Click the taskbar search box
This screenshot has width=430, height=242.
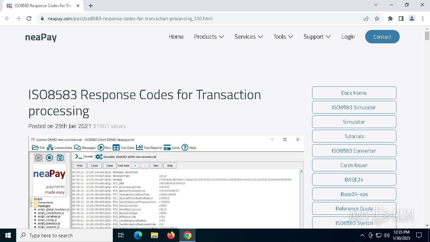pyautogui.click(x=64, y=235)
